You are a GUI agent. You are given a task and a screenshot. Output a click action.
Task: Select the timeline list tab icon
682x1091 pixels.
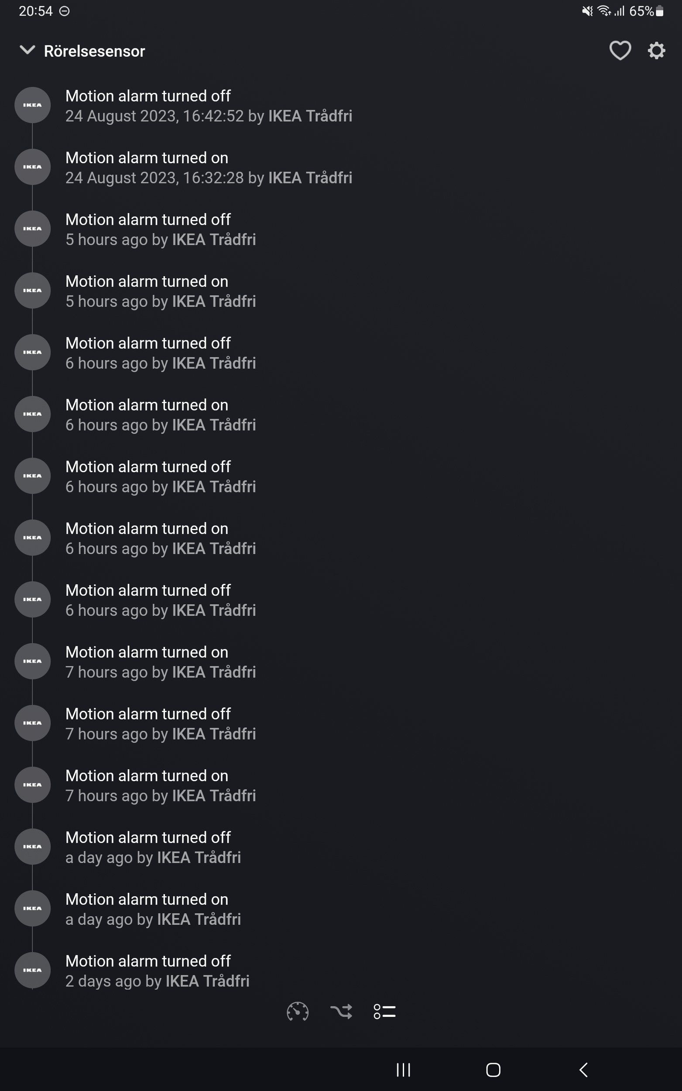pos(384,1012)
